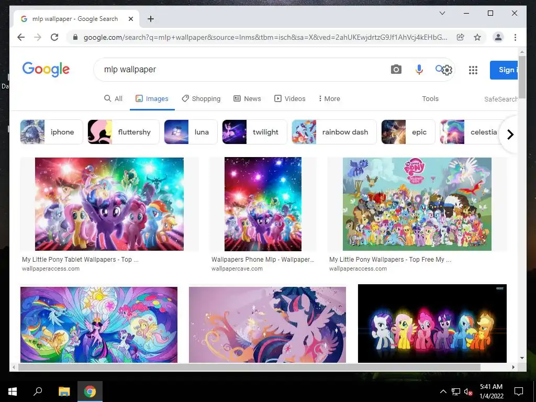Switch to the All results tab
The width and height of the screenshot is (536, 402).
[x=113, y=98]
